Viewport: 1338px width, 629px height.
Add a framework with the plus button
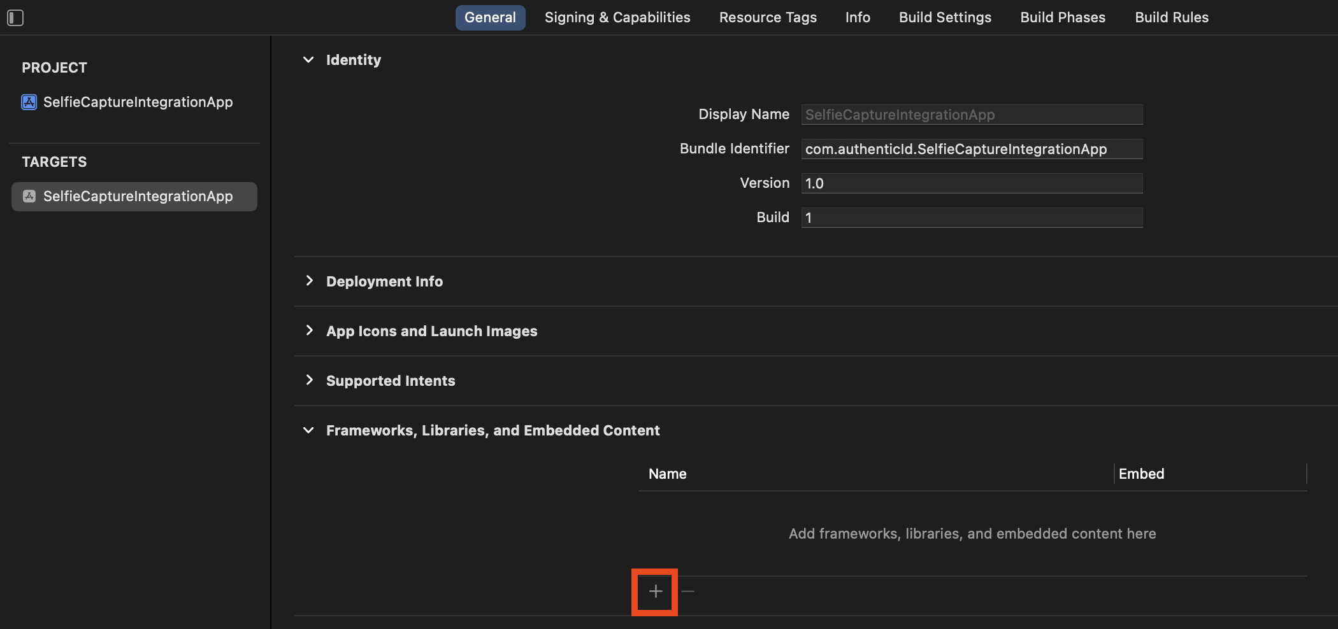coord(655,591)
